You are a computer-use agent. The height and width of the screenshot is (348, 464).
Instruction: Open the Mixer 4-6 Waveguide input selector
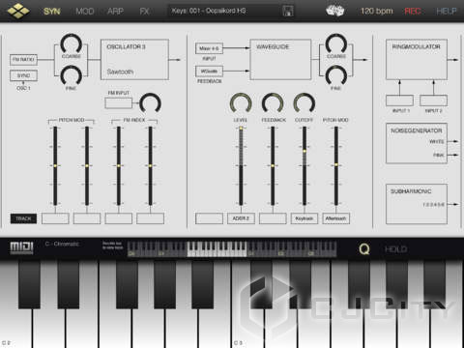(x=209, y=48)
